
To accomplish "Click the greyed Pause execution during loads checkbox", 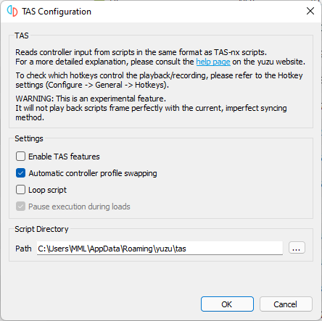I will (x=20, y=207).
